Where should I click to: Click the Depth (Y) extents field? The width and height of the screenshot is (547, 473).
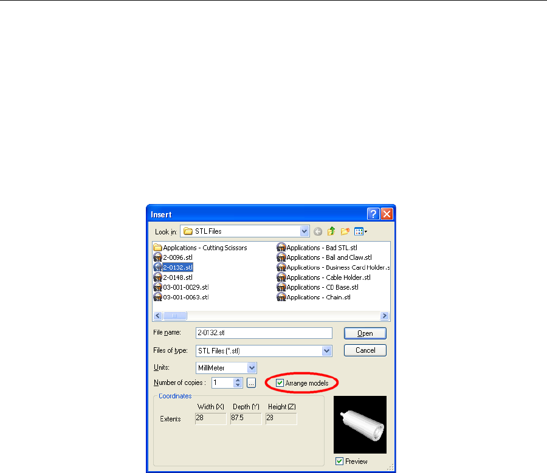[246, 418]
